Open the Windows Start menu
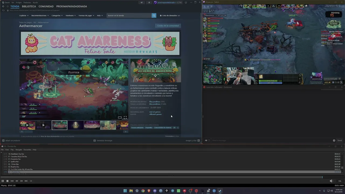Viewport: 345px width, 194px height. (x=125, y=191)
